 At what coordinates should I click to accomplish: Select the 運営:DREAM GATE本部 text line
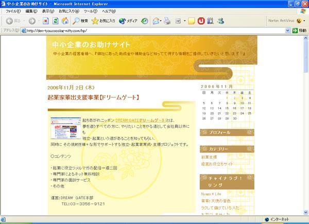(x=72, y=198)
